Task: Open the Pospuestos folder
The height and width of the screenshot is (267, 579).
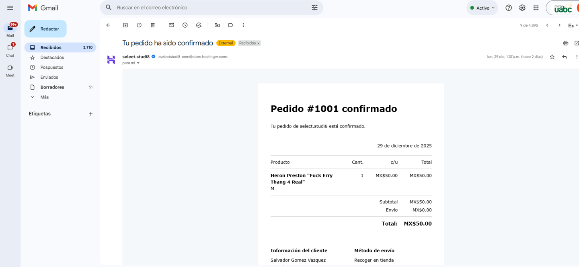Action: [60, 68]
